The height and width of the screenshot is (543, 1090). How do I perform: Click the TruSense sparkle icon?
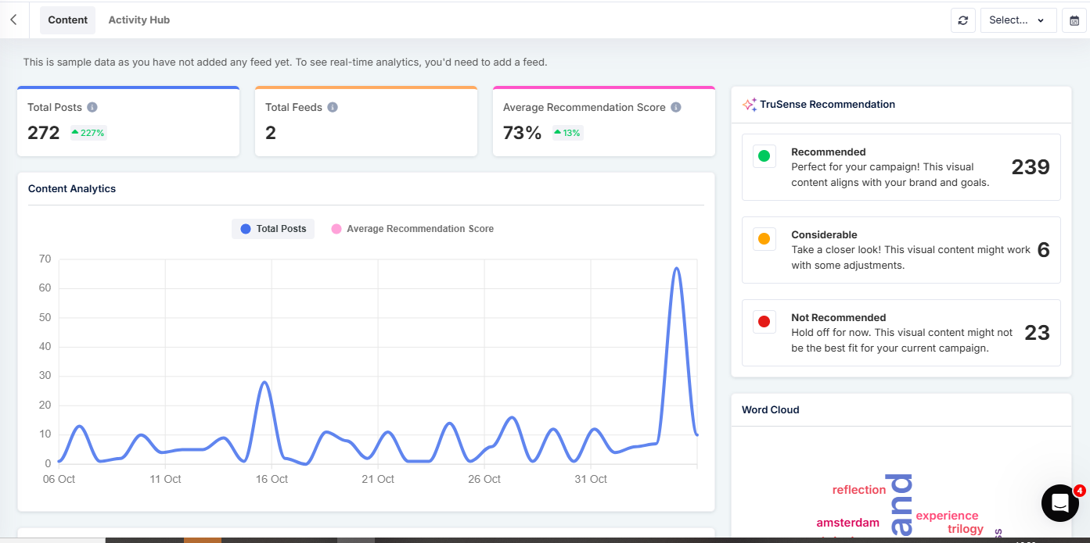point(749,104)
